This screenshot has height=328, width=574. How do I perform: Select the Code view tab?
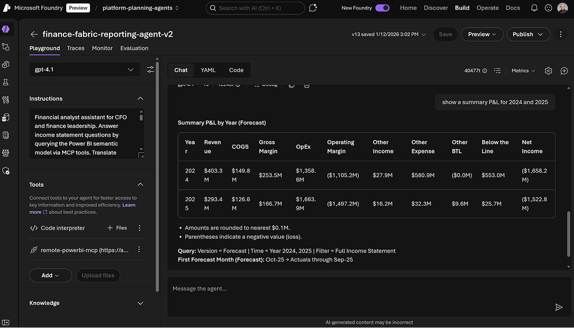[x=236, y=70]
